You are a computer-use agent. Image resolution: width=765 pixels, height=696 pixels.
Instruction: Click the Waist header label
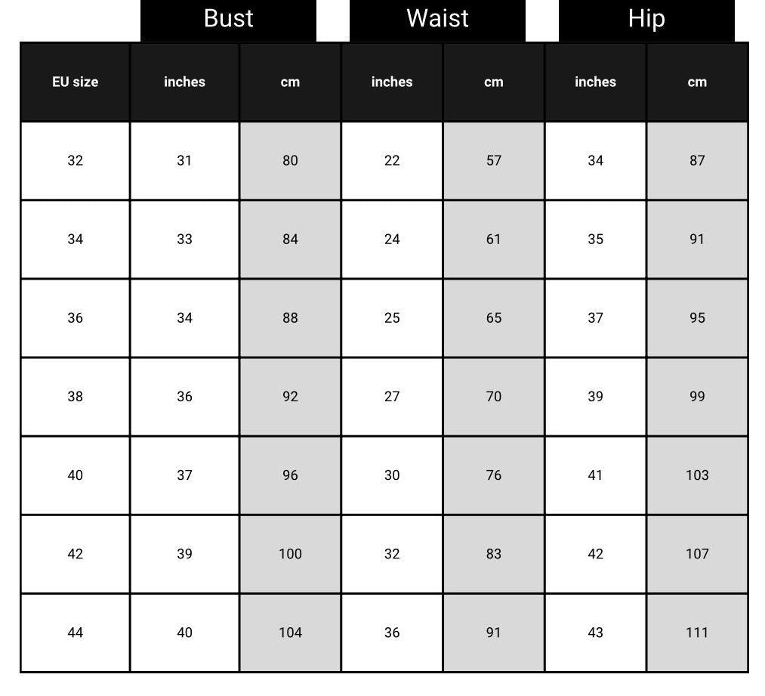pos(437,19)
